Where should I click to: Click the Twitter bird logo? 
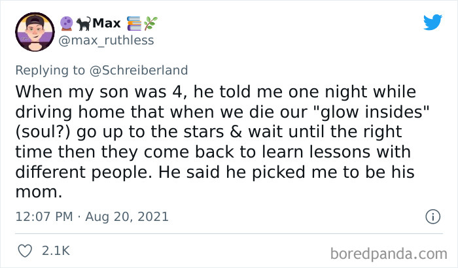click(432, 22)
